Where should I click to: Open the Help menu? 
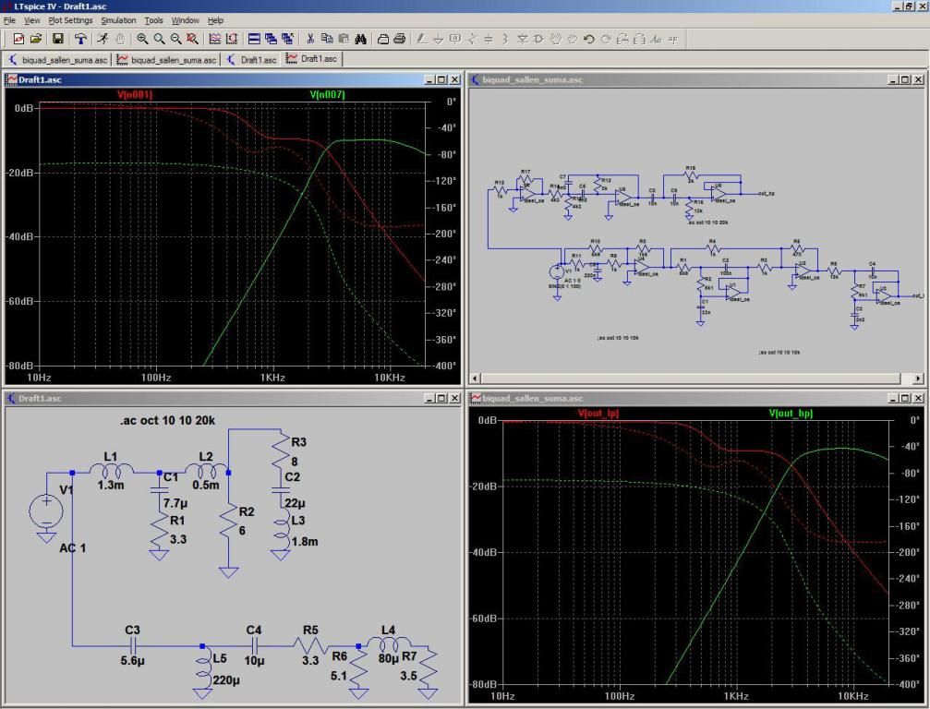[215, 20]
